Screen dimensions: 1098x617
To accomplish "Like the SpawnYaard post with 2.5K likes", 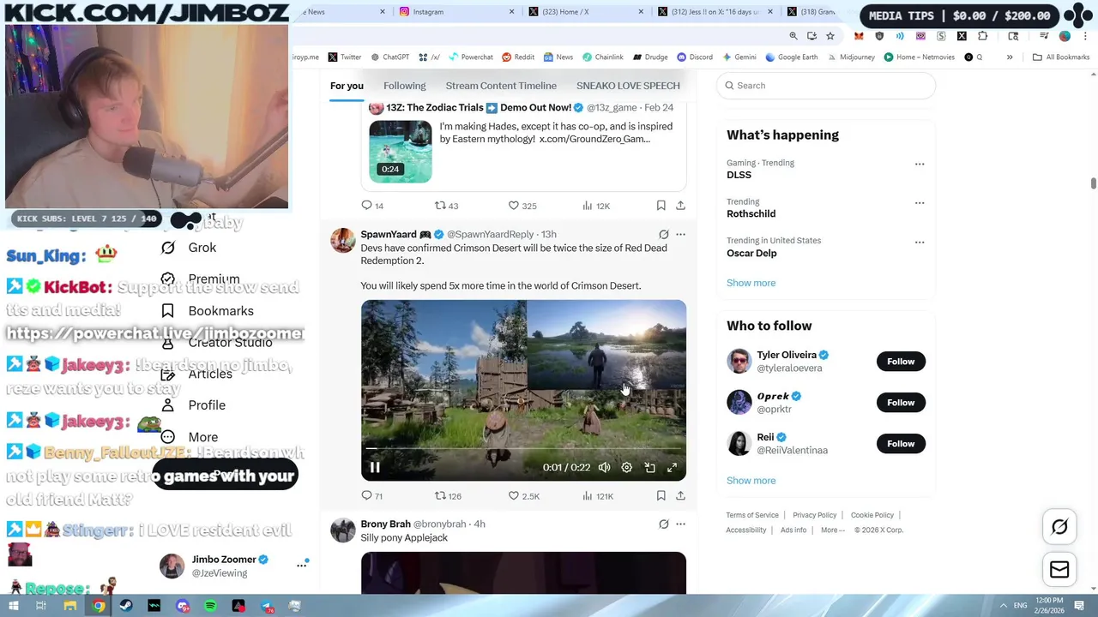I will pos(523,496).
